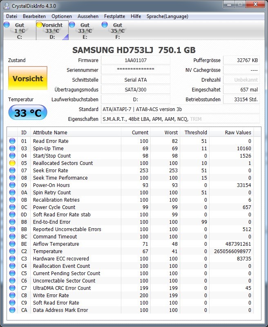Screen dimensions: 268x327
Task: Open the Optionen menu
Action: 62,16
